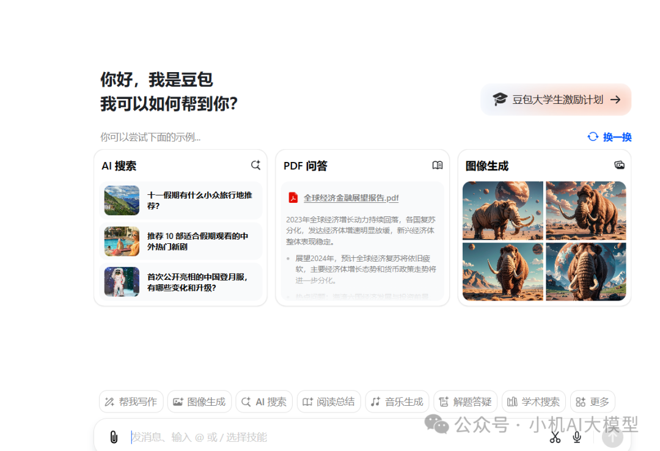Open the 中国登月服 example question

coord(180,282)
